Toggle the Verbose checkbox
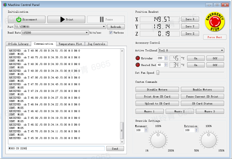 click(111, 33)
